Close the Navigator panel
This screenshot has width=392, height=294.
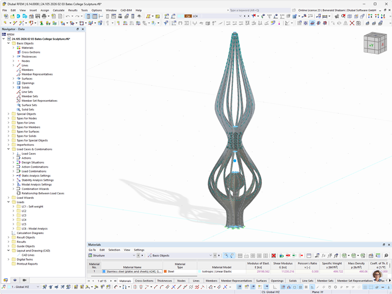pos(83,29)
